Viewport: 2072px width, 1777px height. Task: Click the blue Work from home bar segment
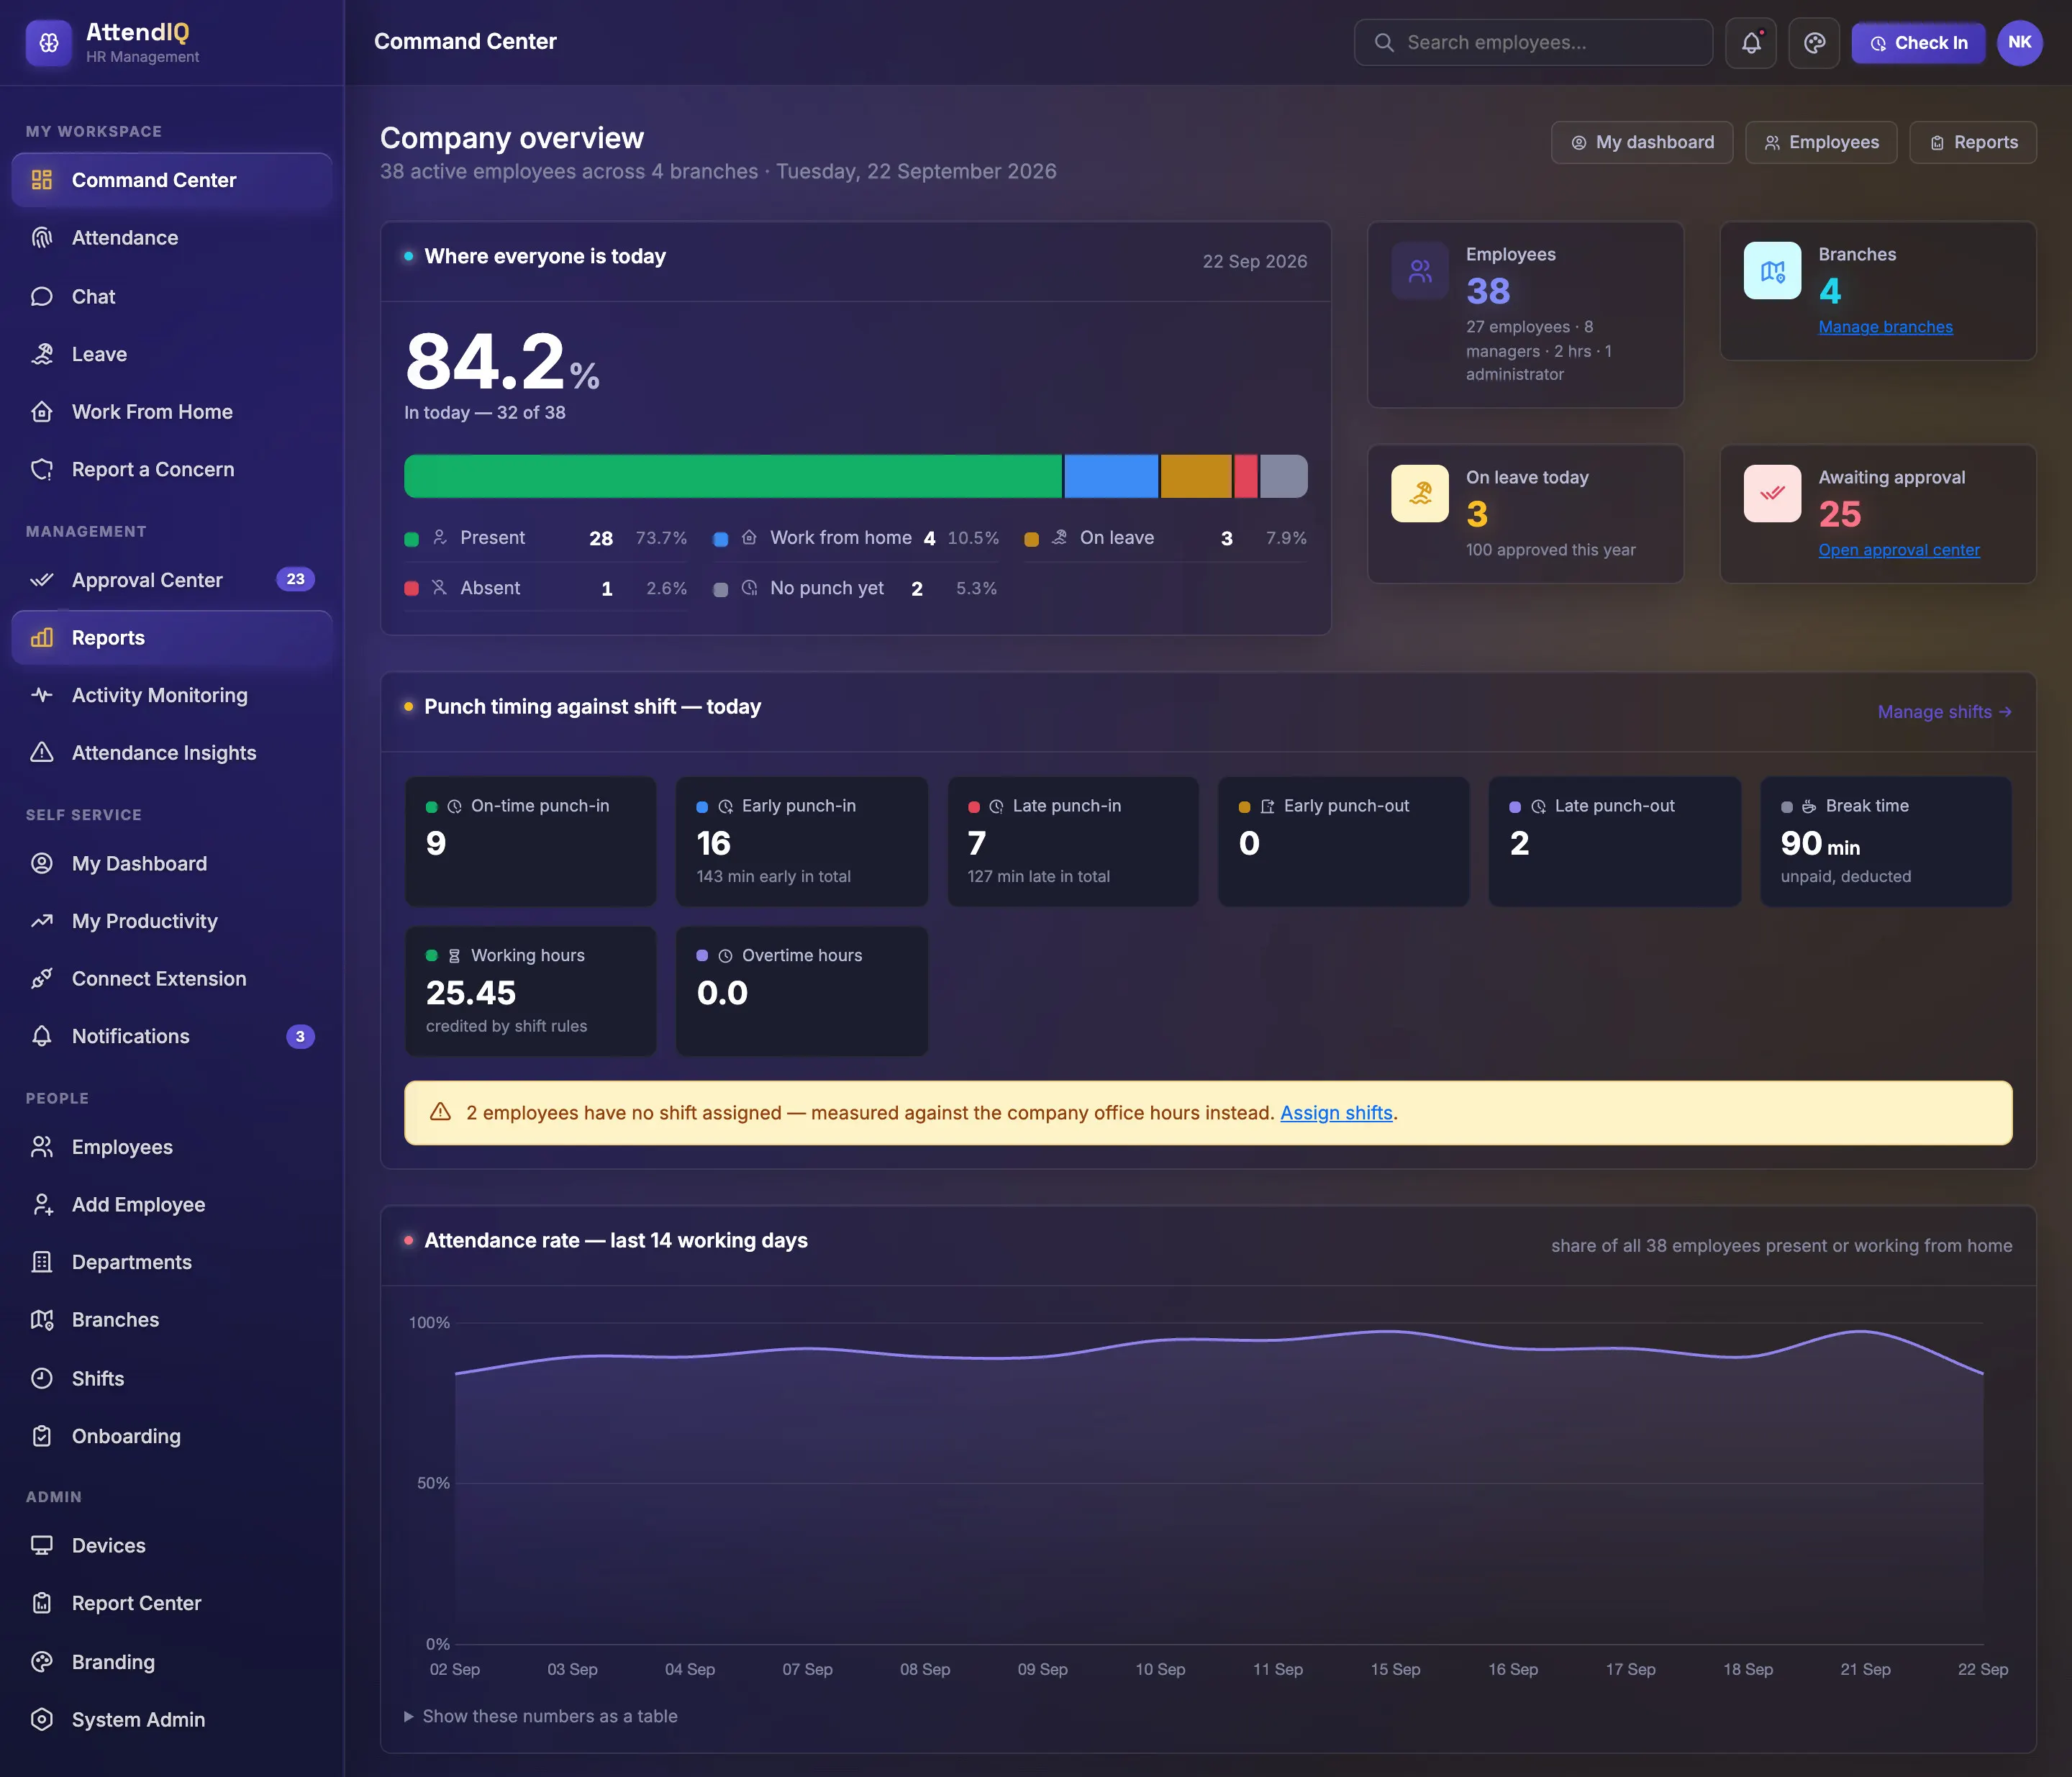click(x=1111, y=476)
